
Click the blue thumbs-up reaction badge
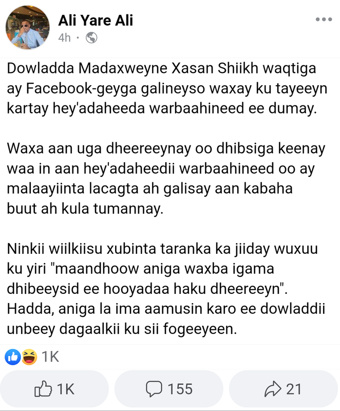click(13, 357)
